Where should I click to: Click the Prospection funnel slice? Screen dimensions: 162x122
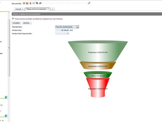pos(98,52)
